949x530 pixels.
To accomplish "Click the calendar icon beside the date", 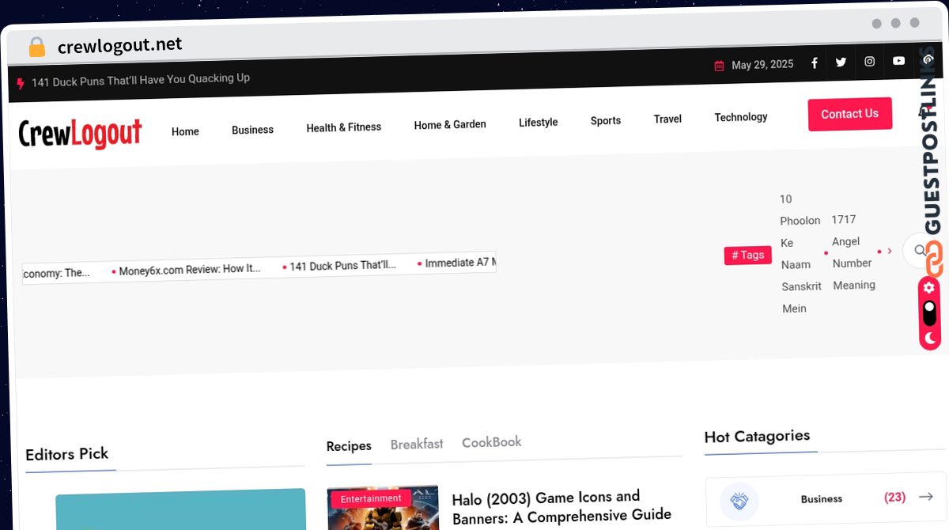I will tap(719, 66).
